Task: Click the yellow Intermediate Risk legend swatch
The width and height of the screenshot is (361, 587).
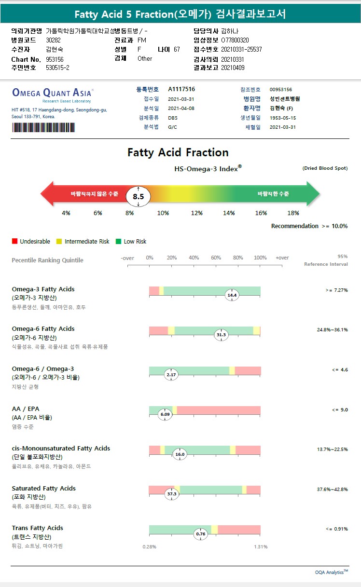Action: tap(59, 241)
